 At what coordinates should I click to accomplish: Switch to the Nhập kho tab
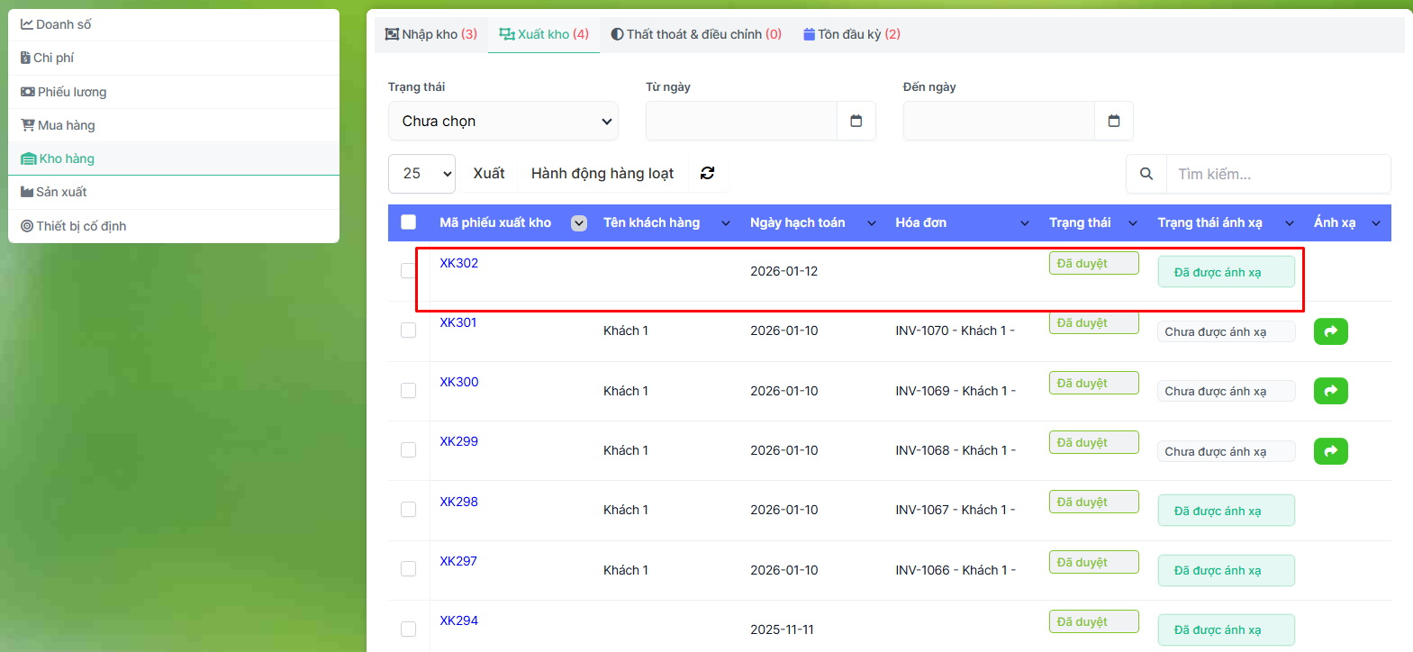(x=431, y=34)
